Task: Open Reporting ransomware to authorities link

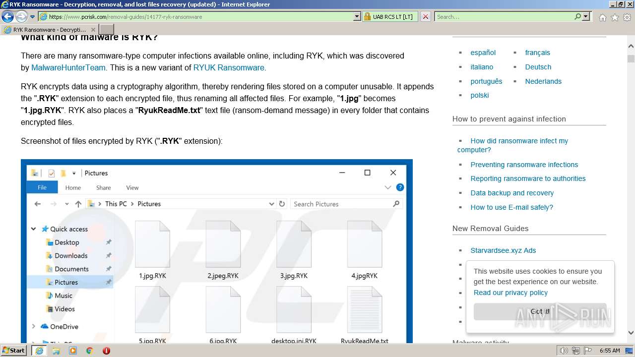Action: coord(528,178)
